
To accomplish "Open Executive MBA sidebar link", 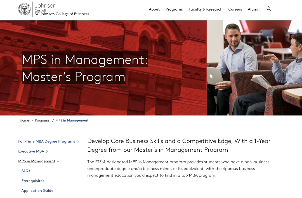I will (x=31, y=151).
